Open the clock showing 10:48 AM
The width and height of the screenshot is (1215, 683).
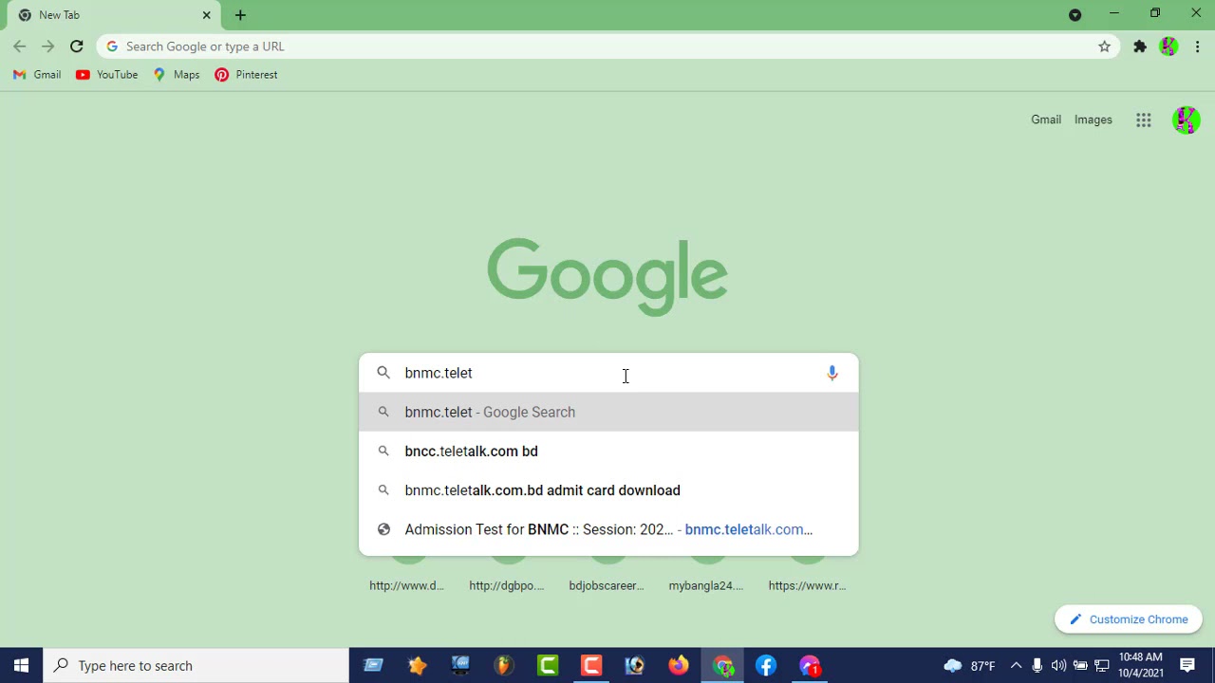[1141, 666]
